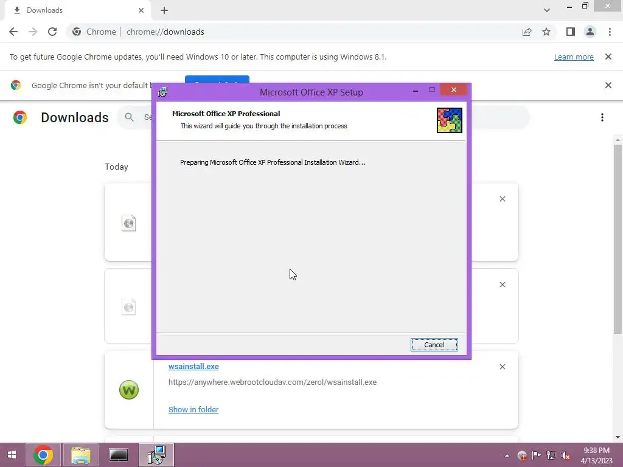
Task: Show hidden system tray icons
Action: (507, 455)
